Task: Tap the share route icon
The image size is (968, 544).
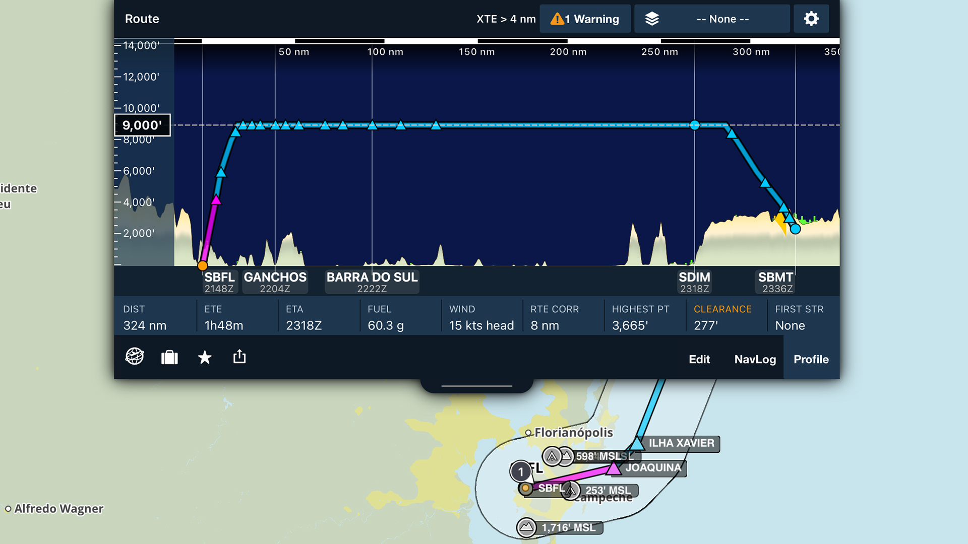Action: pyautogui.click(x=239, y=357)
